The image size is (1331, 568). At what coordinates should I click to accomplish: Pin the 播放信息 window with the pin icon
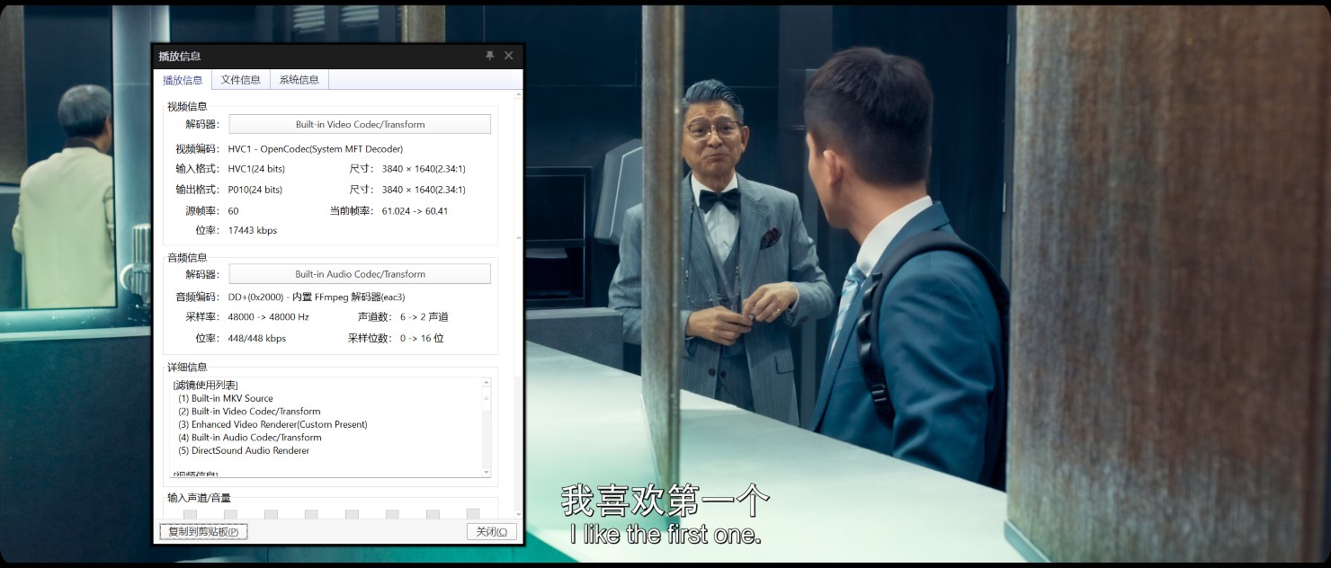point(490,56)
